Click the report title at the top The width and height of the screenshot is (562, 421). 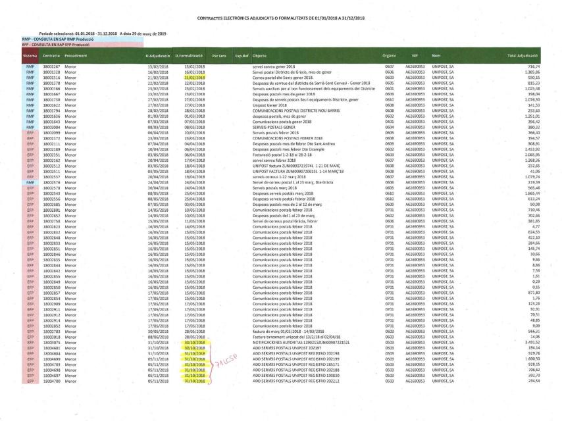click(281, 18)
